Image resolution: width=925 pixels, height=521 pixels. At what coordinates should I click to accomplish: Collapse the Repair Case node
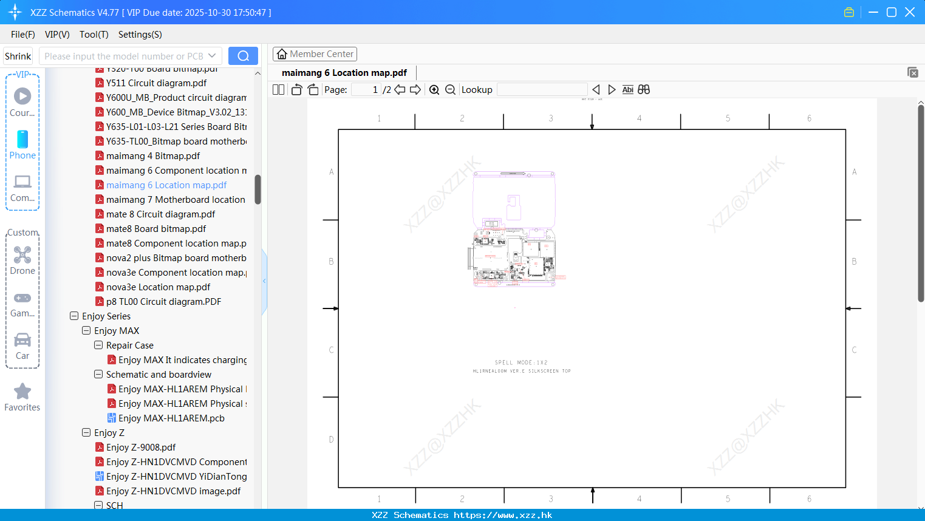[98, 345]
